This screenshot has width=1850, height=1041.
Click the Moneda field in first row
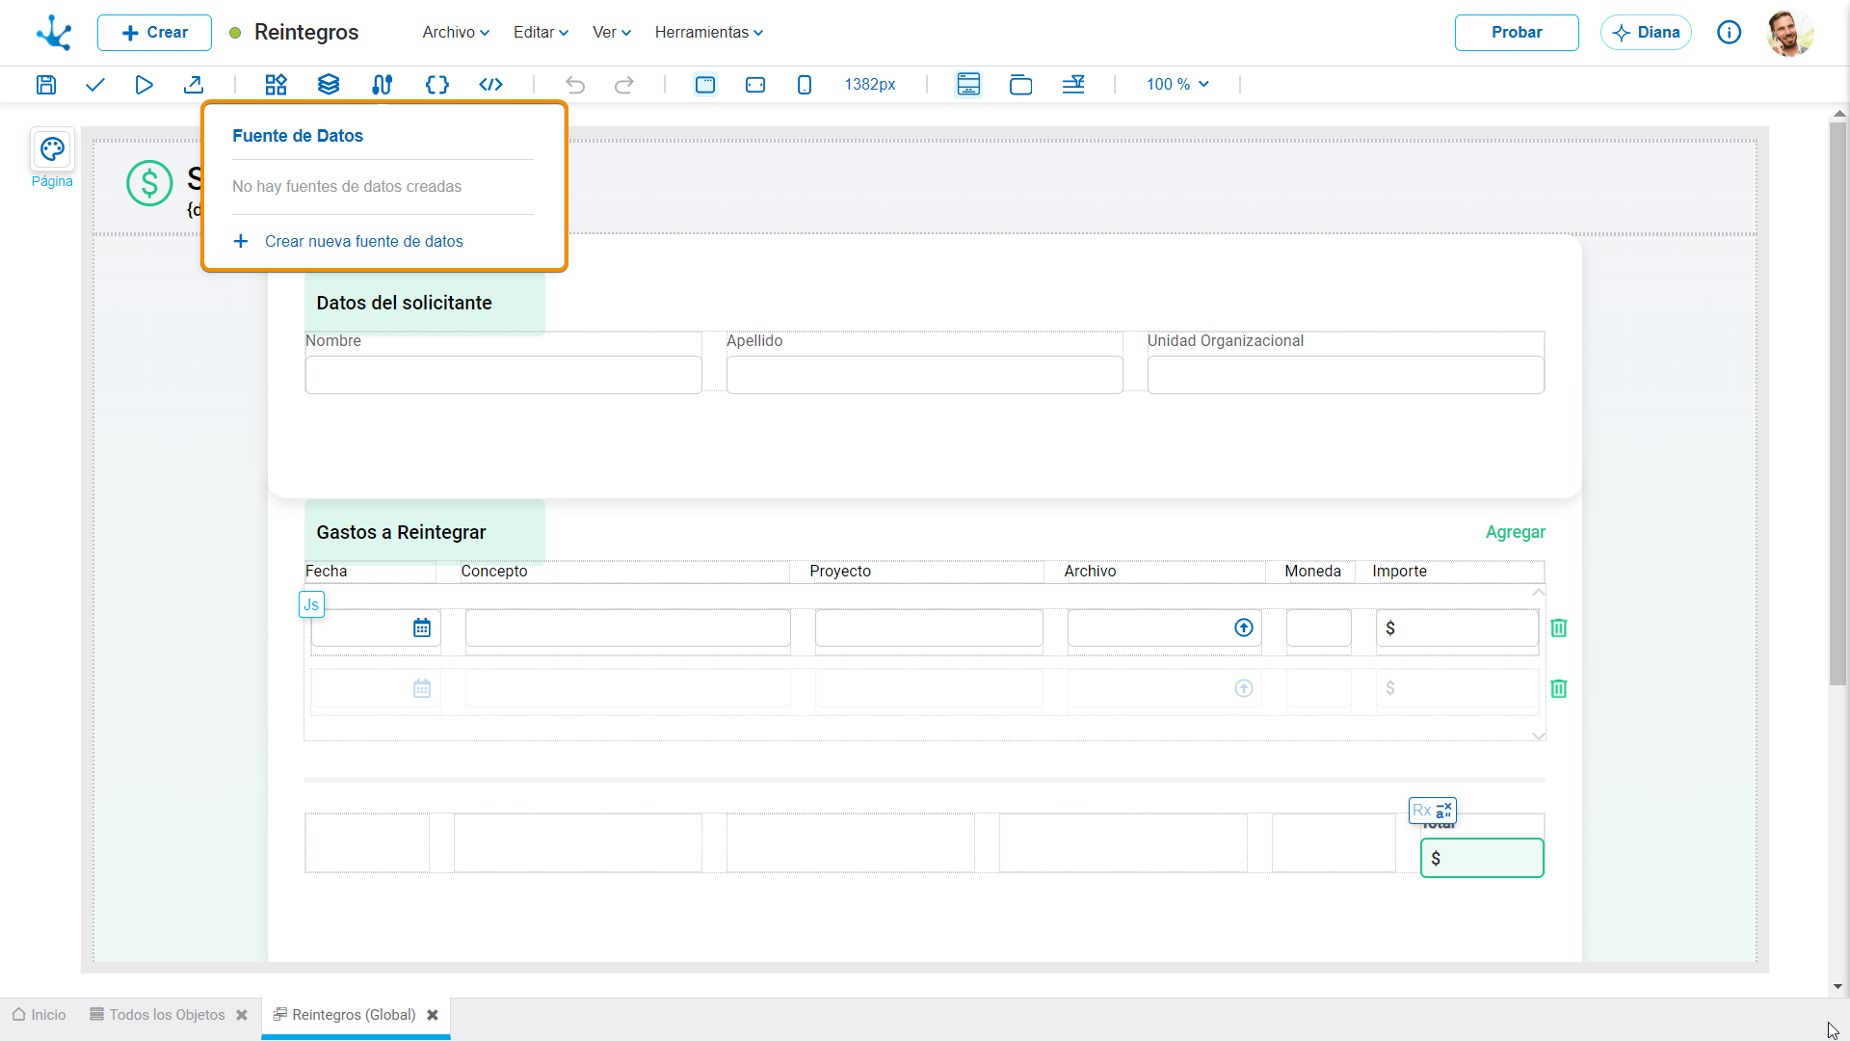click(1319, 628)
